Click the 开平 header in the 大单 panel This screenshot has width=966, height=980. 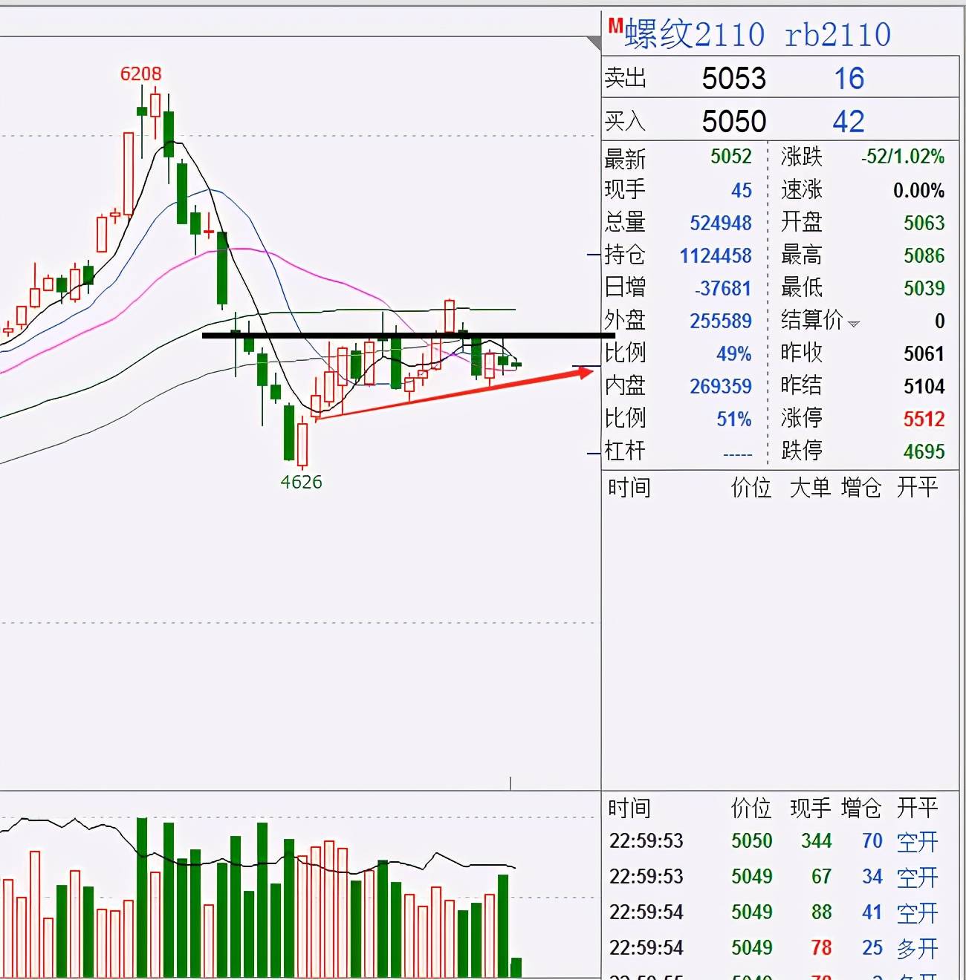(x=917, y=488)
